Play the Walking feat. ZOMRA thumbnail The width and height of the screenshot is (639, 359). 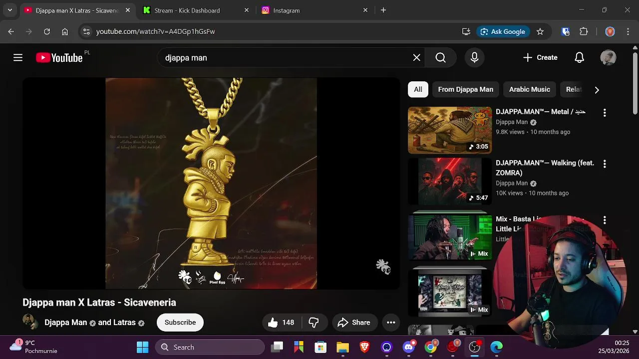click(450, 181)
